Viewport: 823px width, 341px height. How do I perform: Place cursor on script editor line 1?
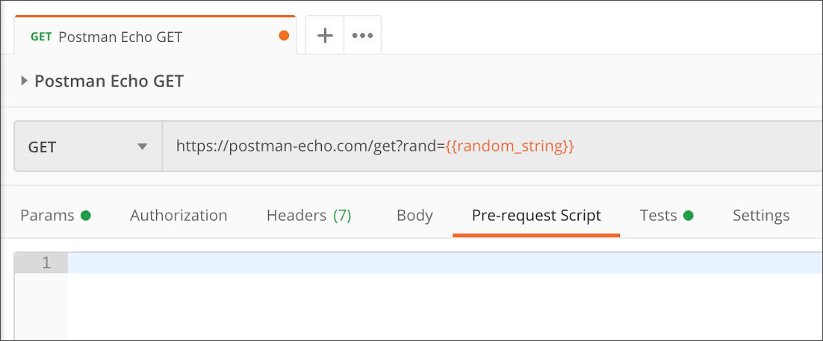click(445, 263)
